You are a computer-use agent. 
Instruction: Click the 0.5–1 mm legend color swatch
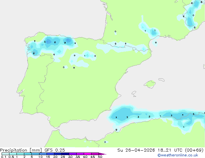(13, 154)
